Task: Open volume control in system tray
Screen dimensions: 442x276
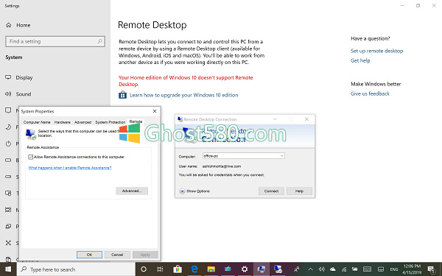Action: click(x=321, y=269)
